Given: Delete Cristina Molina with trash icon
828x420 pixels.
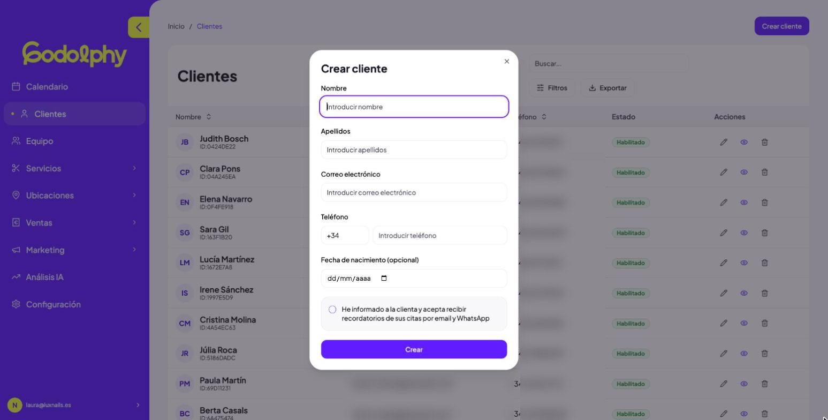Looking at the screenshot, I should [x=764, y=324].
